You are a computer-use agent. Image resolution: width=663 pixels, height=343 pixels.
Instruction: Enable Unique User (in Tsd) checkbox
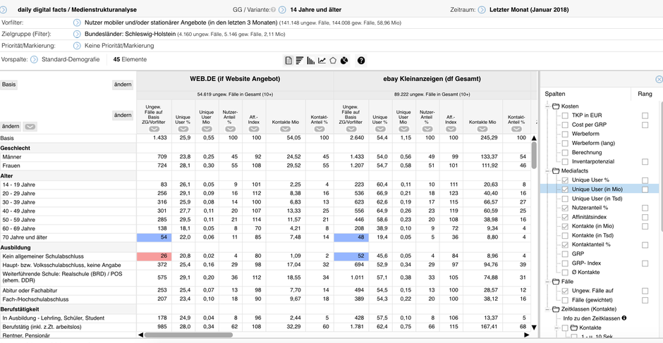tap(565, 199)
